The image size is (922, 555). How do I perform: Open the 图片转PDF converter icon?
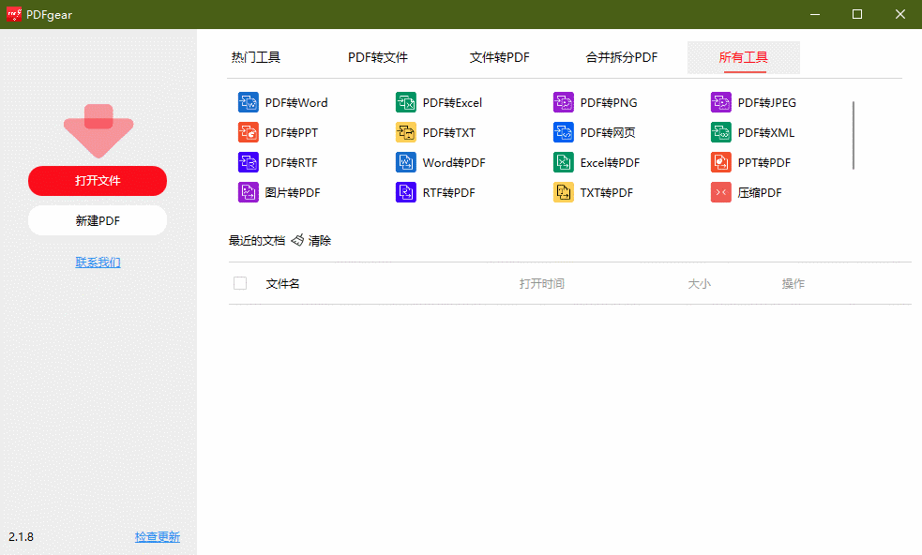249,192
